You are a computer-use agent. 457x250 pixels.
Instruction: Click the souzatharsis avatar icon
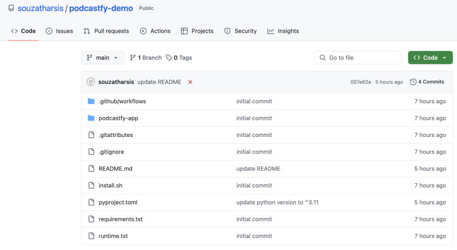click(x=91, y=82)
